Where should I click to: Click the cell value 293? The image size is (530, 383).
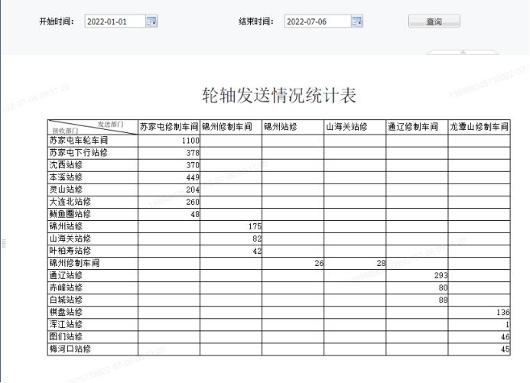click(441, 276)
